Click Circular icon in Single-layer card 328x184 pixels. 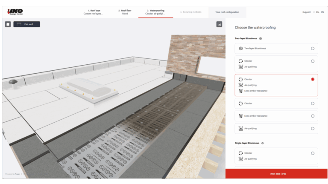241,153
